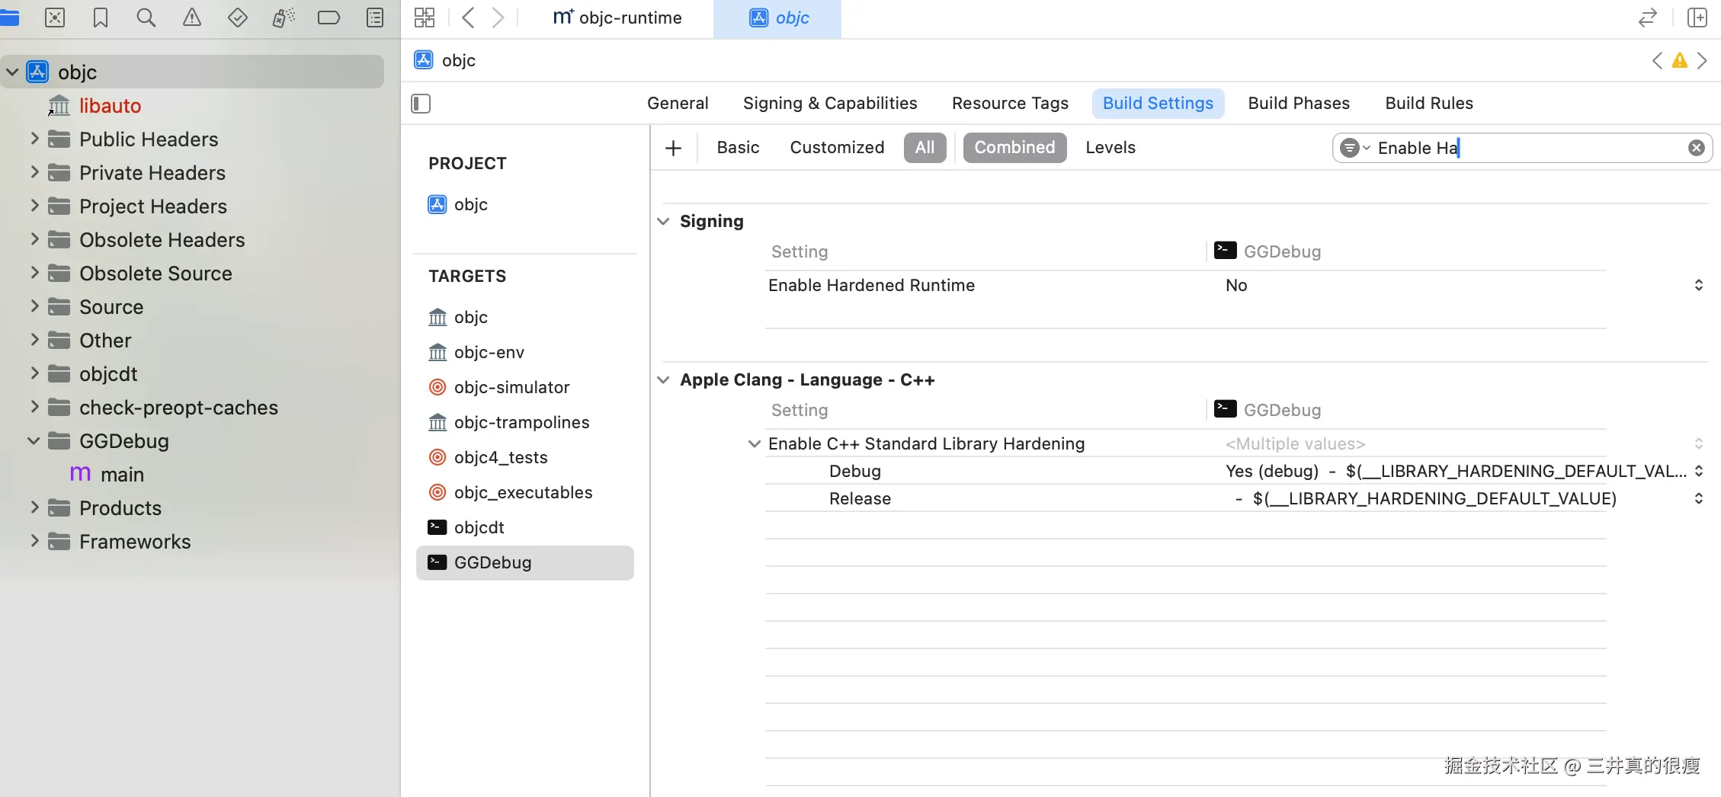1721x797 pixels.
Task: Expand the Public Headers folder
Action: tap(34, 139)
